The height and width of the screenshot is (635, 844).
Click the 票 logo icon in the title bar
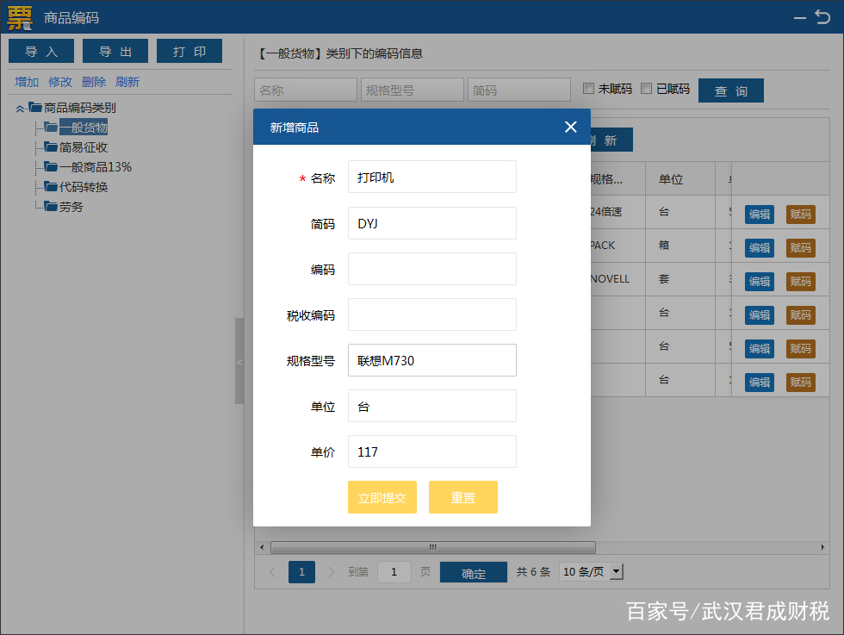(x=18, y=17)
